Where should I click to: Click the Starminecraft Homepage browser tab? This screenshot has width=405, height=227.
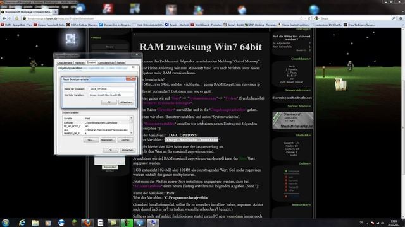pyautogui.click(x=27, y=12)
